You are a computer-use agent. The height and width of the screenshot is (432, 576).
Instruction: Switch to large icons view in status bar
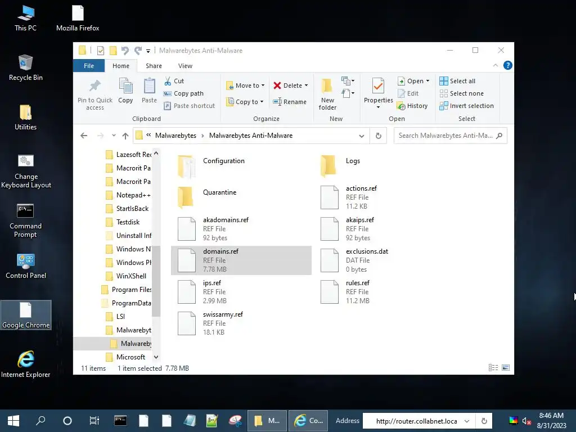click(506, 368)
